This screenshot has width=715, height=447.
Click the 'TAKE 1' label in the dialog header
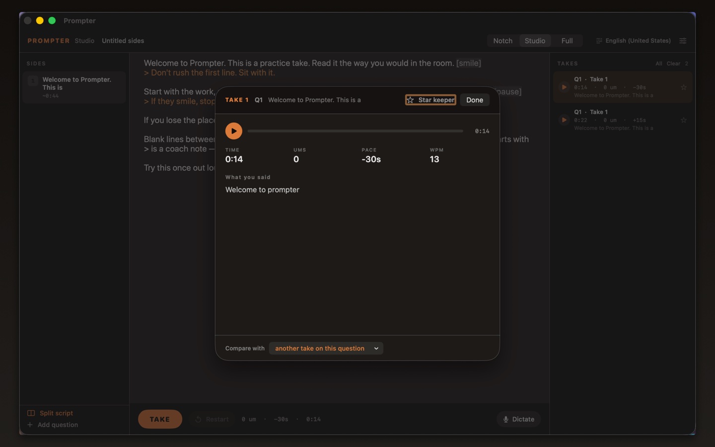pos(237,100)
